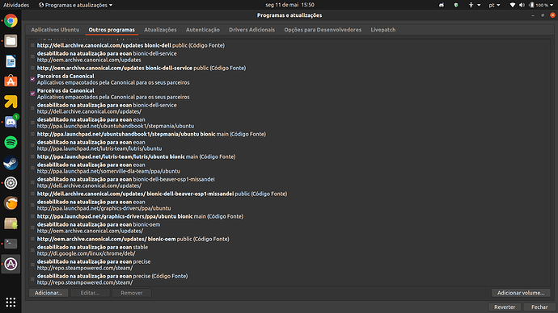This screenshot has height=313, width=558.
Task: Enable the lutris-team PPA eoan checkbox
Action: tap(32, 145)
